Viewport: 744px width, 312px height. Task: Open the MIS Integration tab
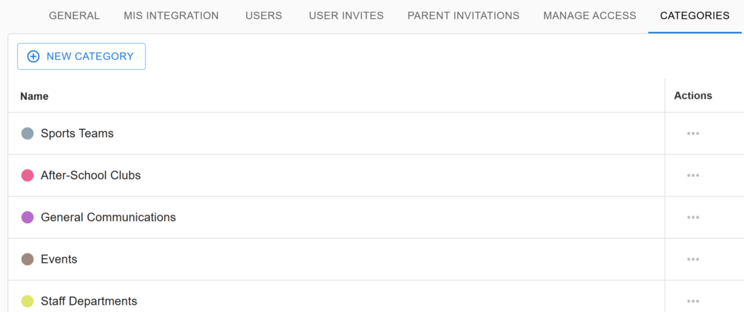[x=171, y=16]
